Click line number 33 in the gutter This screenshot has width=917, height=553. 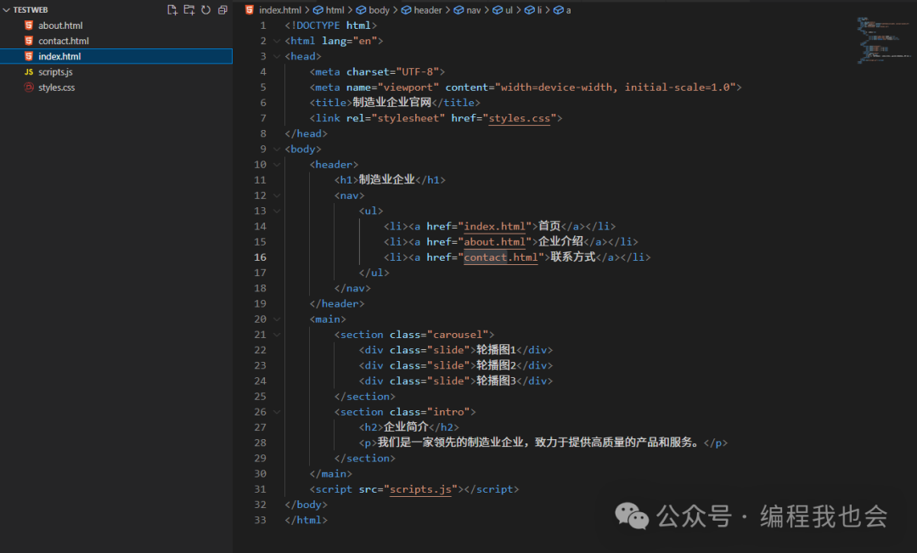click(261, 520)
